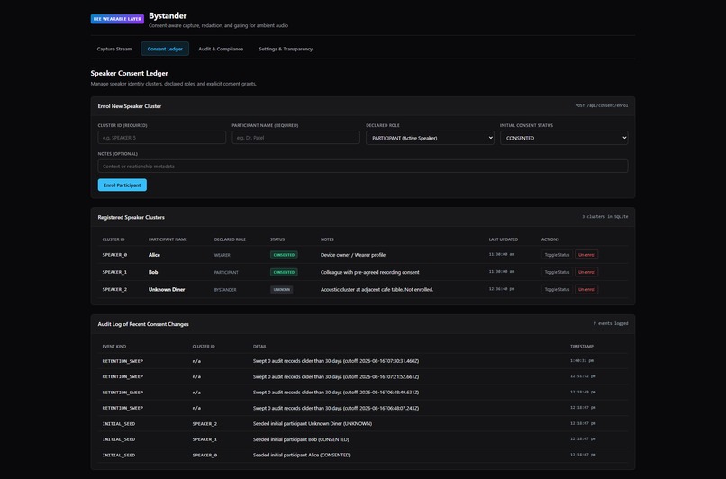Viewport: 726px width, 479px height.
Task: Select SPEAKER_2 in Registered Speaker Clusters
Action: coord(114,289)
